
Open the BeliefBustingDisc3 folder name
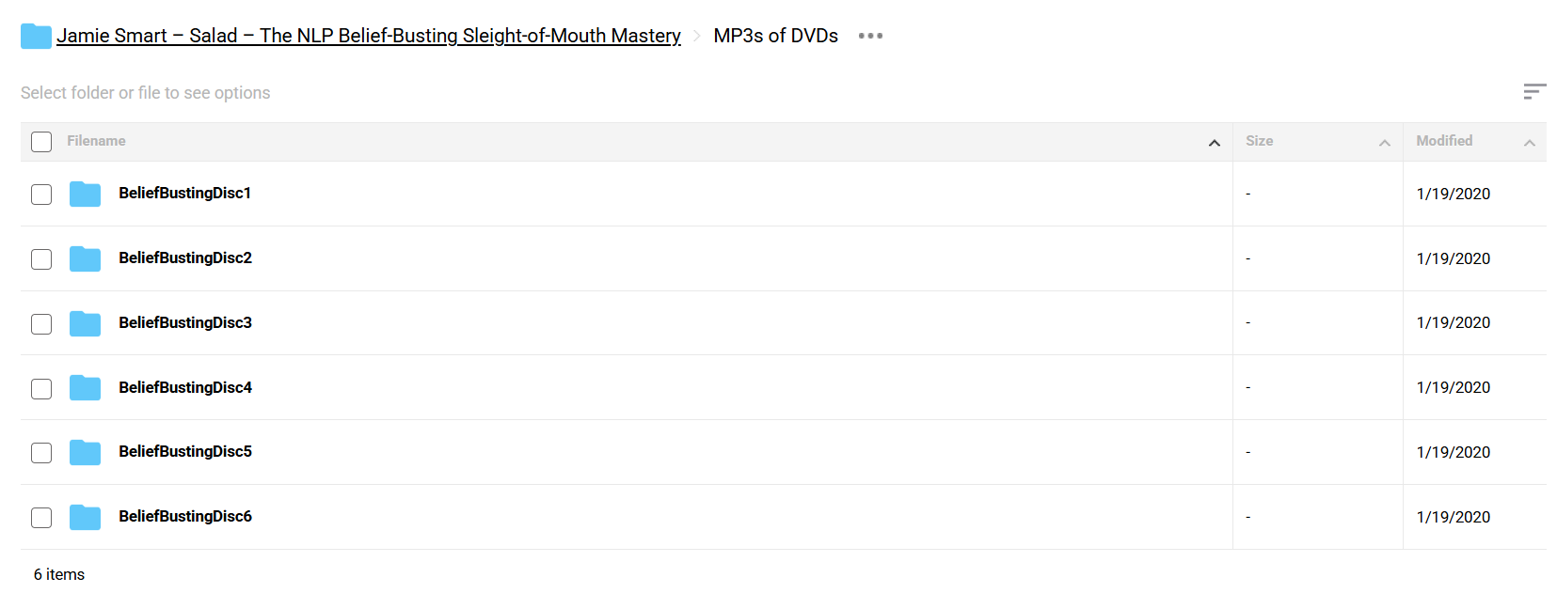(185, 322)
